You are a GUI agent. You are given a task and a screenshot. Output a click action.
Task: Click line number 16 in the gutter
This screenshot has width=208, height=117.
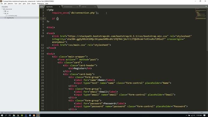click(x=43, y=59)
